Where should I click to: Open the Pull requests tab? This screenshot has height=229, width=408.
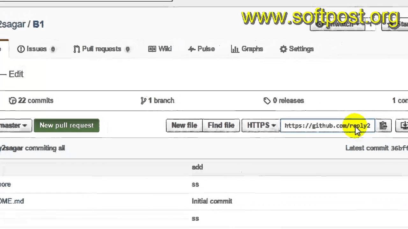(x=101, y=49)
